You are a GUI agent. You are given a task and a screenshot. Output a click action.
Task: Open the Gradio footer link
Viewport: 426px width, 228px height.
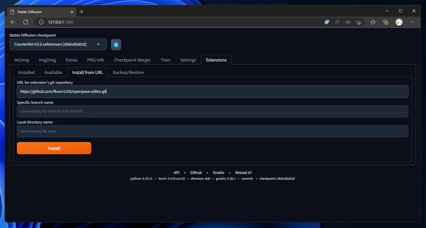(x=218, y=173)
